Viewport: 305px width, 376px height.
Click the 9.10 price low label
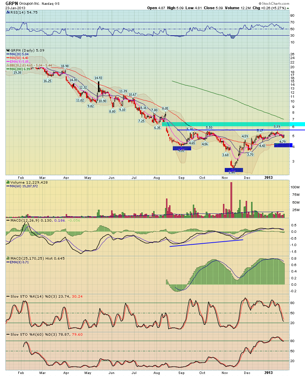(x=122, y=110)
